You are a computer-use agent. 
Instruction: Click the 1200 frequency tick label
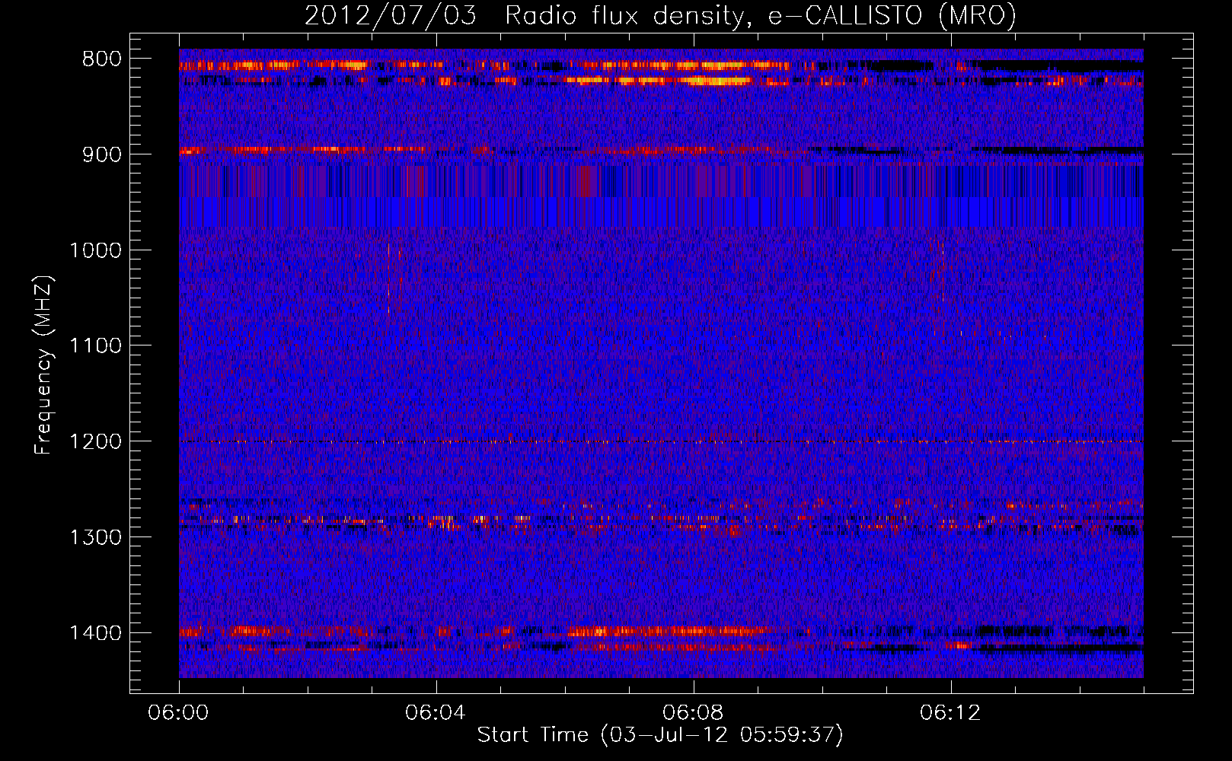point(95,441)
